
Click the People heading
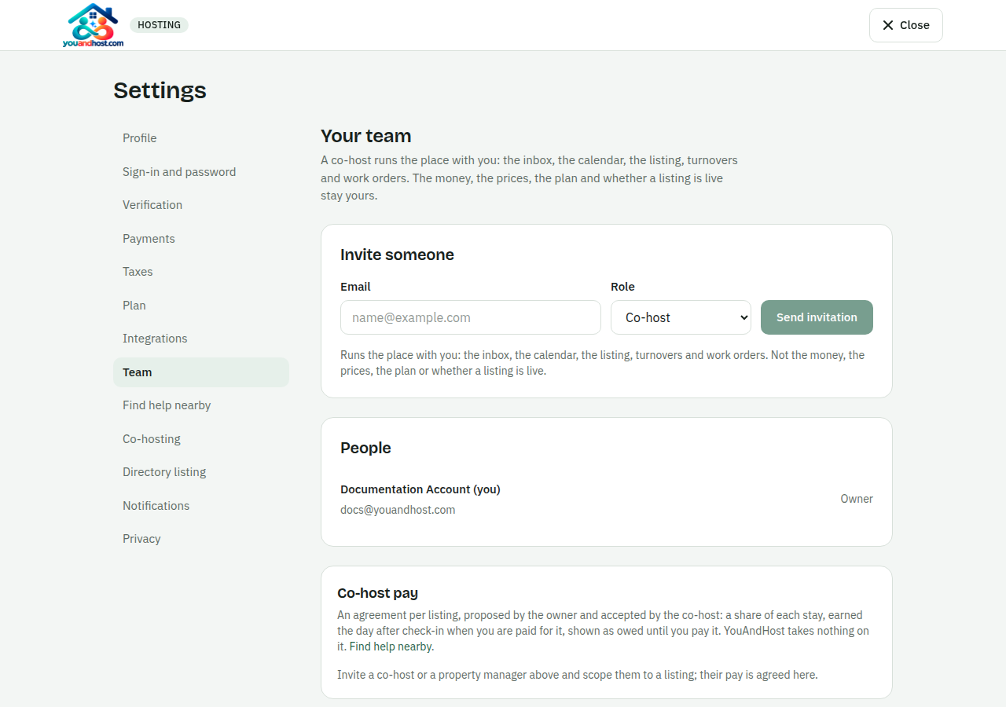(365, 448)
